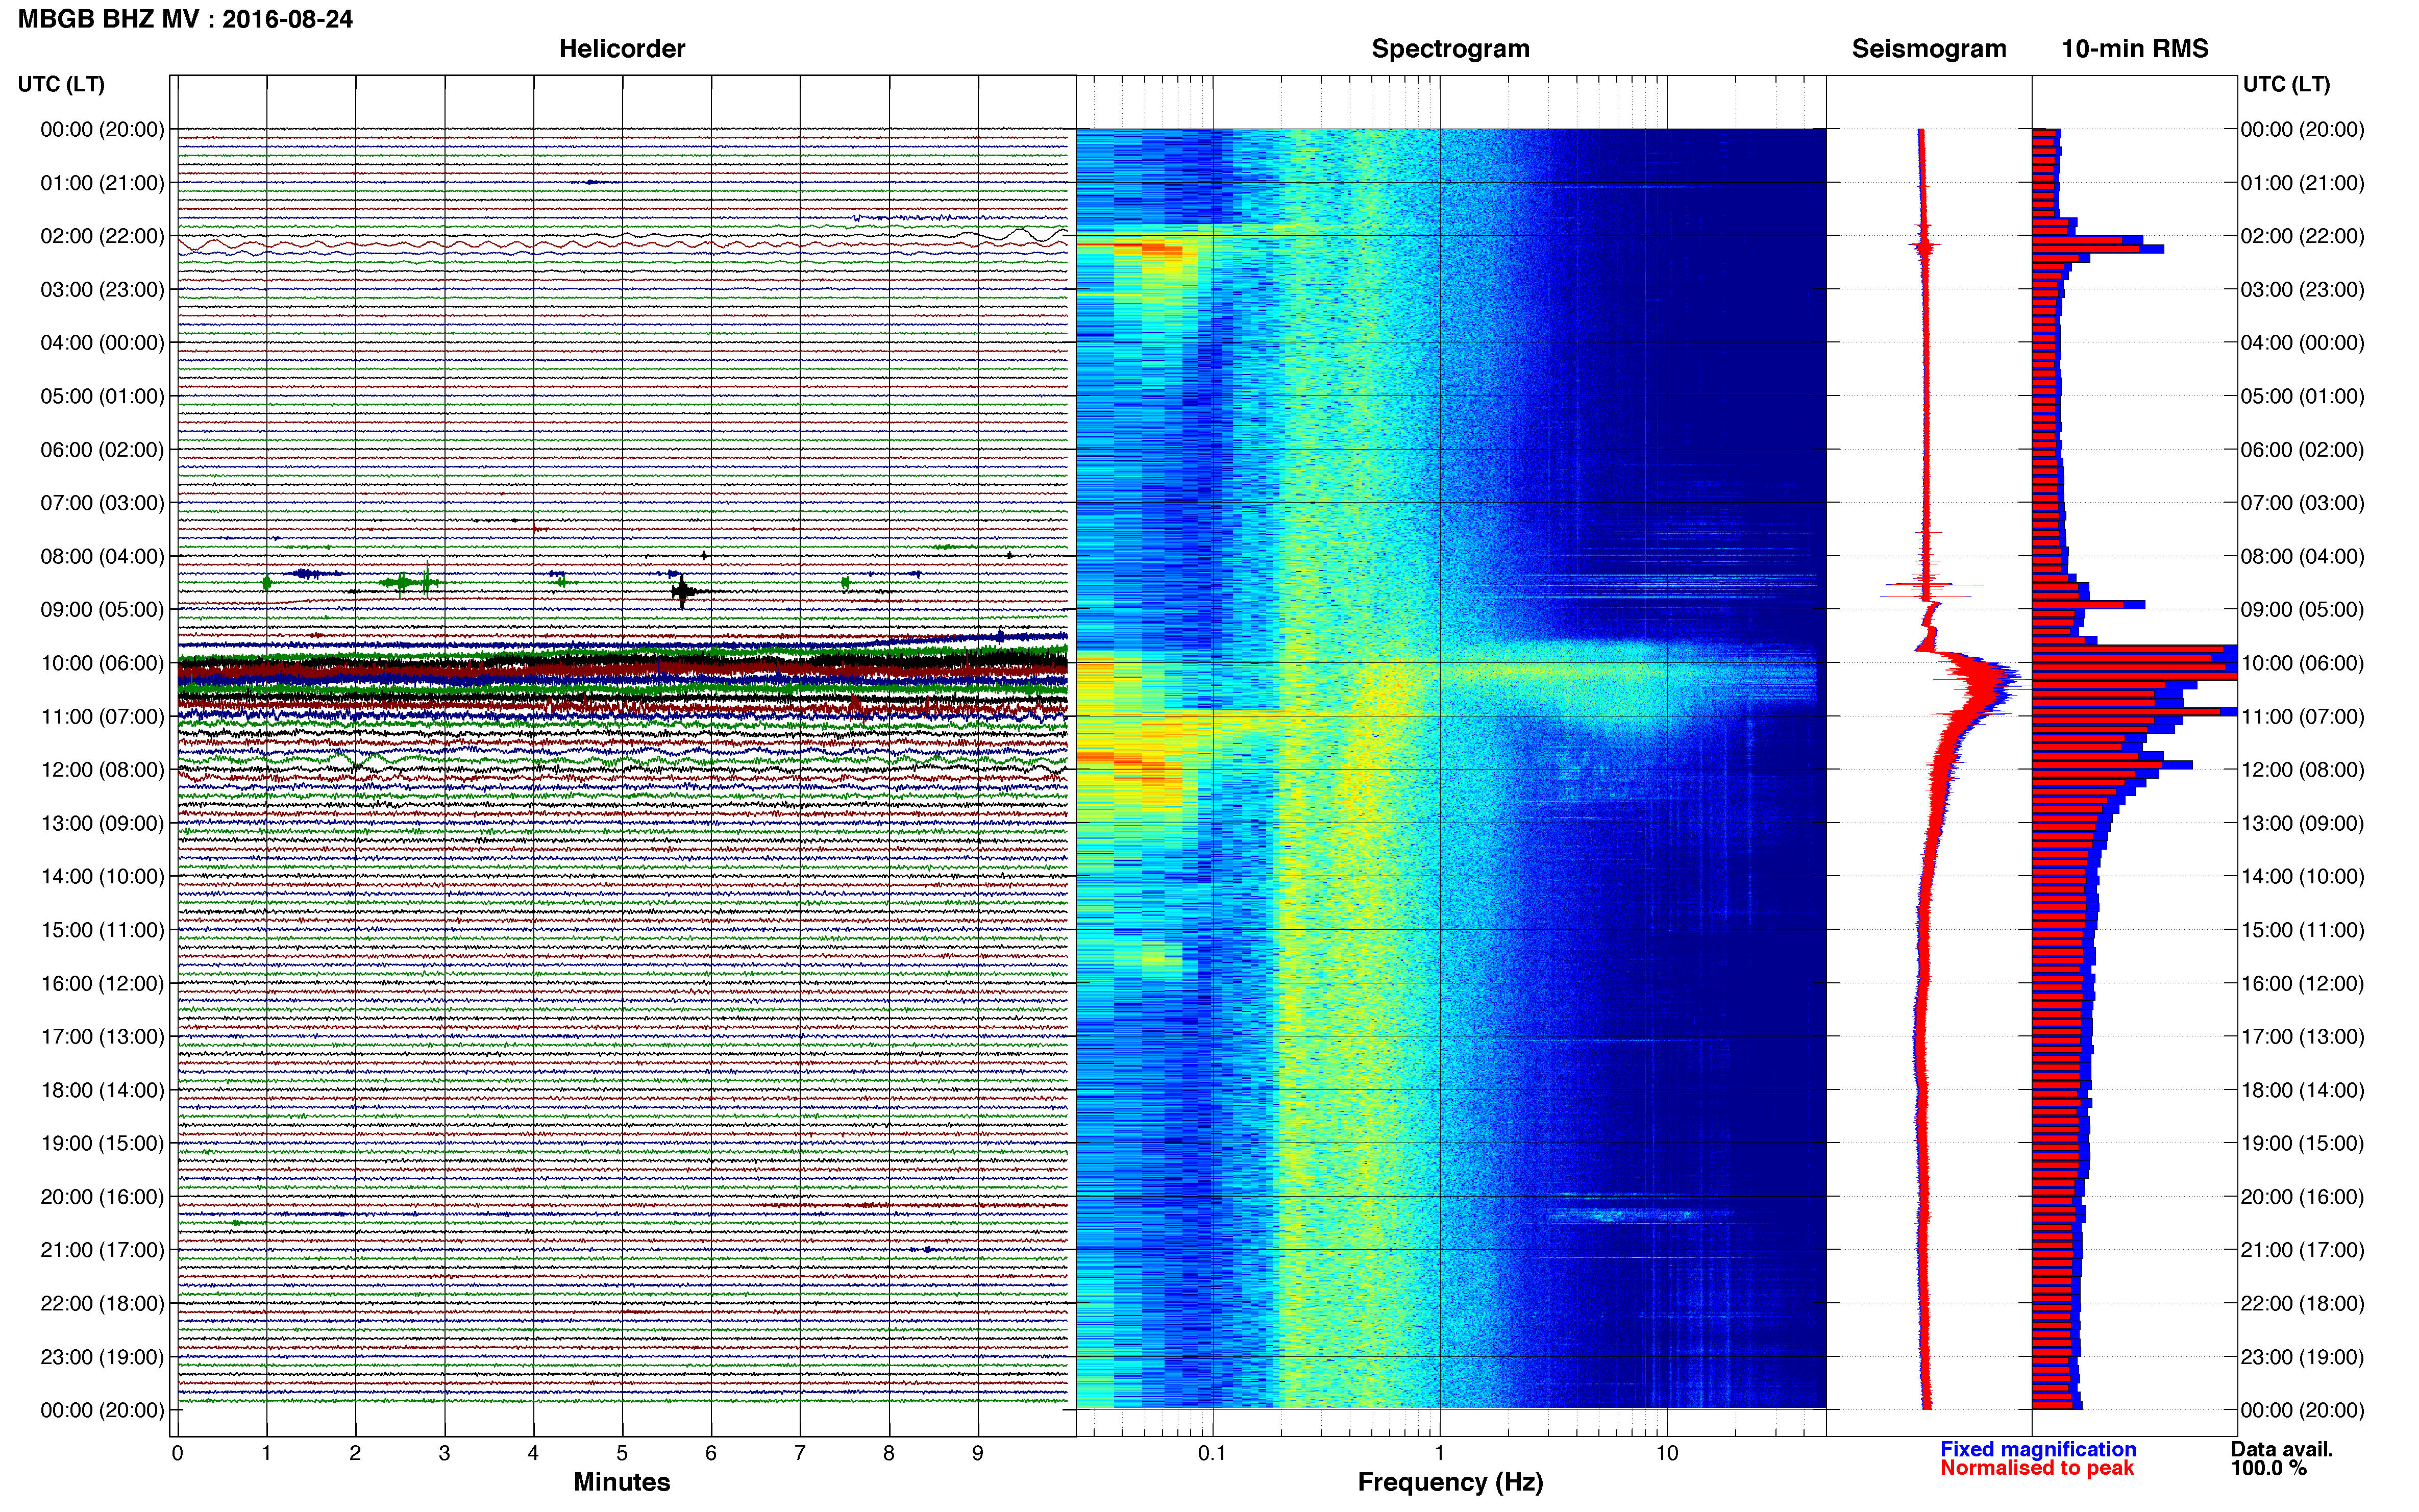Click 04:00 (00:00) label beside Helicorder

click(102, 343)
